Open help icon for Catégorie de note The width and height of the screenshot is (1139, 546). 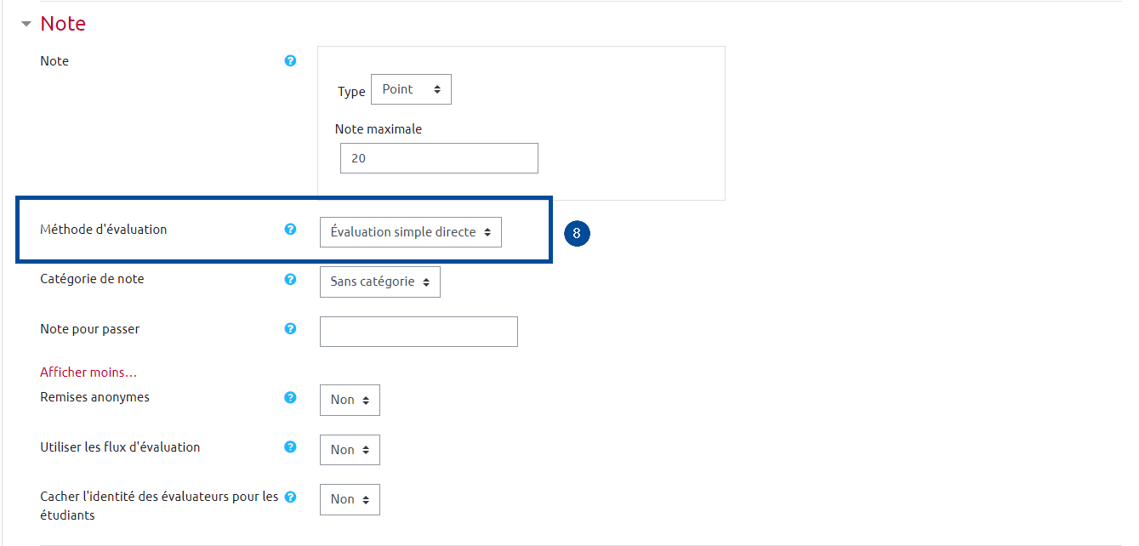click(290, 279)
